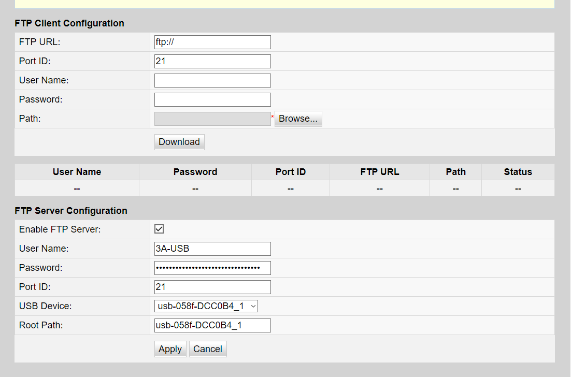586x377 pixels.
Task: Click the grayed-out Path field
Action: tap(212, 119)
